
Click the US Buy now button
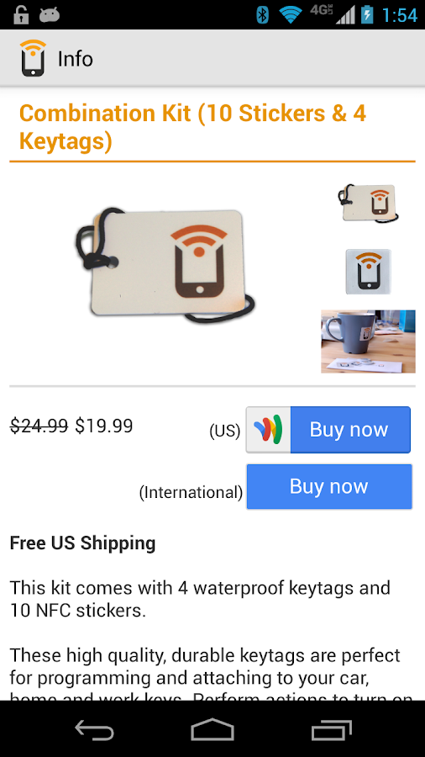328,429
